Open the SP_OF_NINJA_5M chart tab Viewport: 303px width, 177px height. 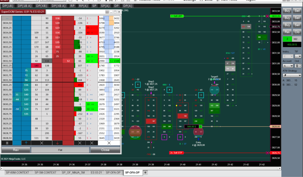click(73, 173)
